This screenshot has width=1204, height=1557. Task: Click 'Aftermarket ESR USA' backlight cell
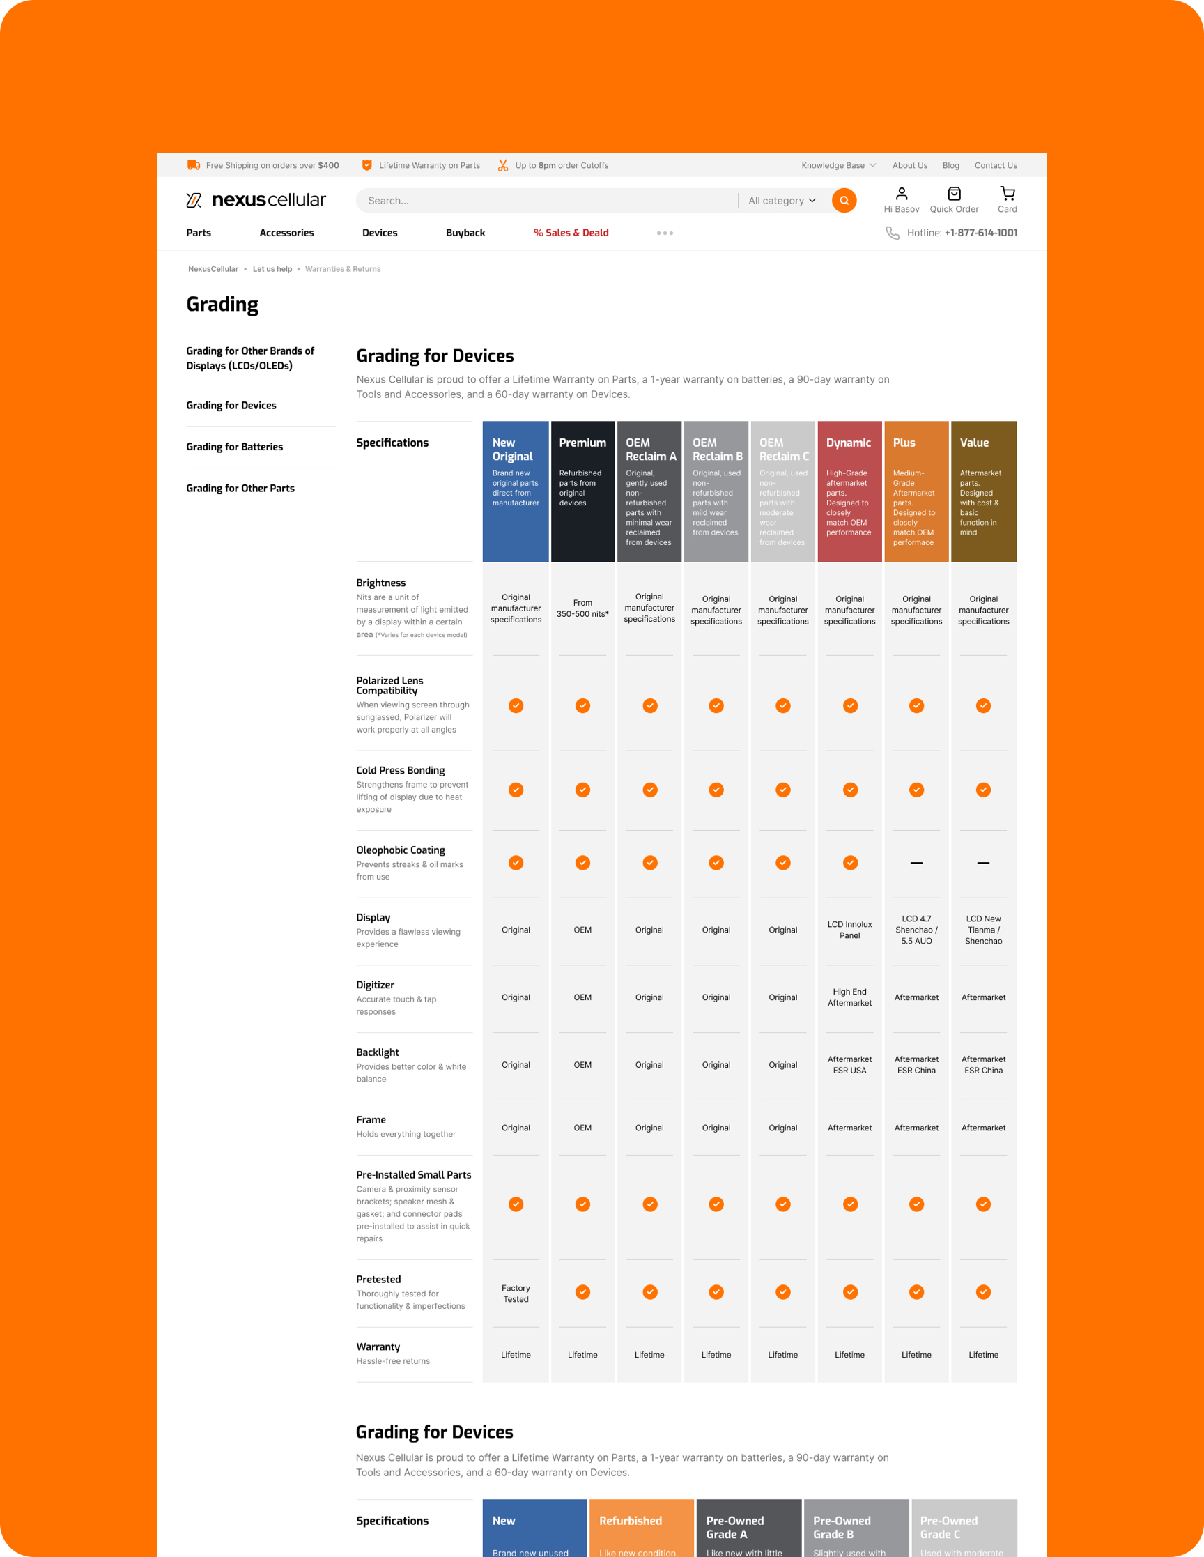pos(850,1065)
